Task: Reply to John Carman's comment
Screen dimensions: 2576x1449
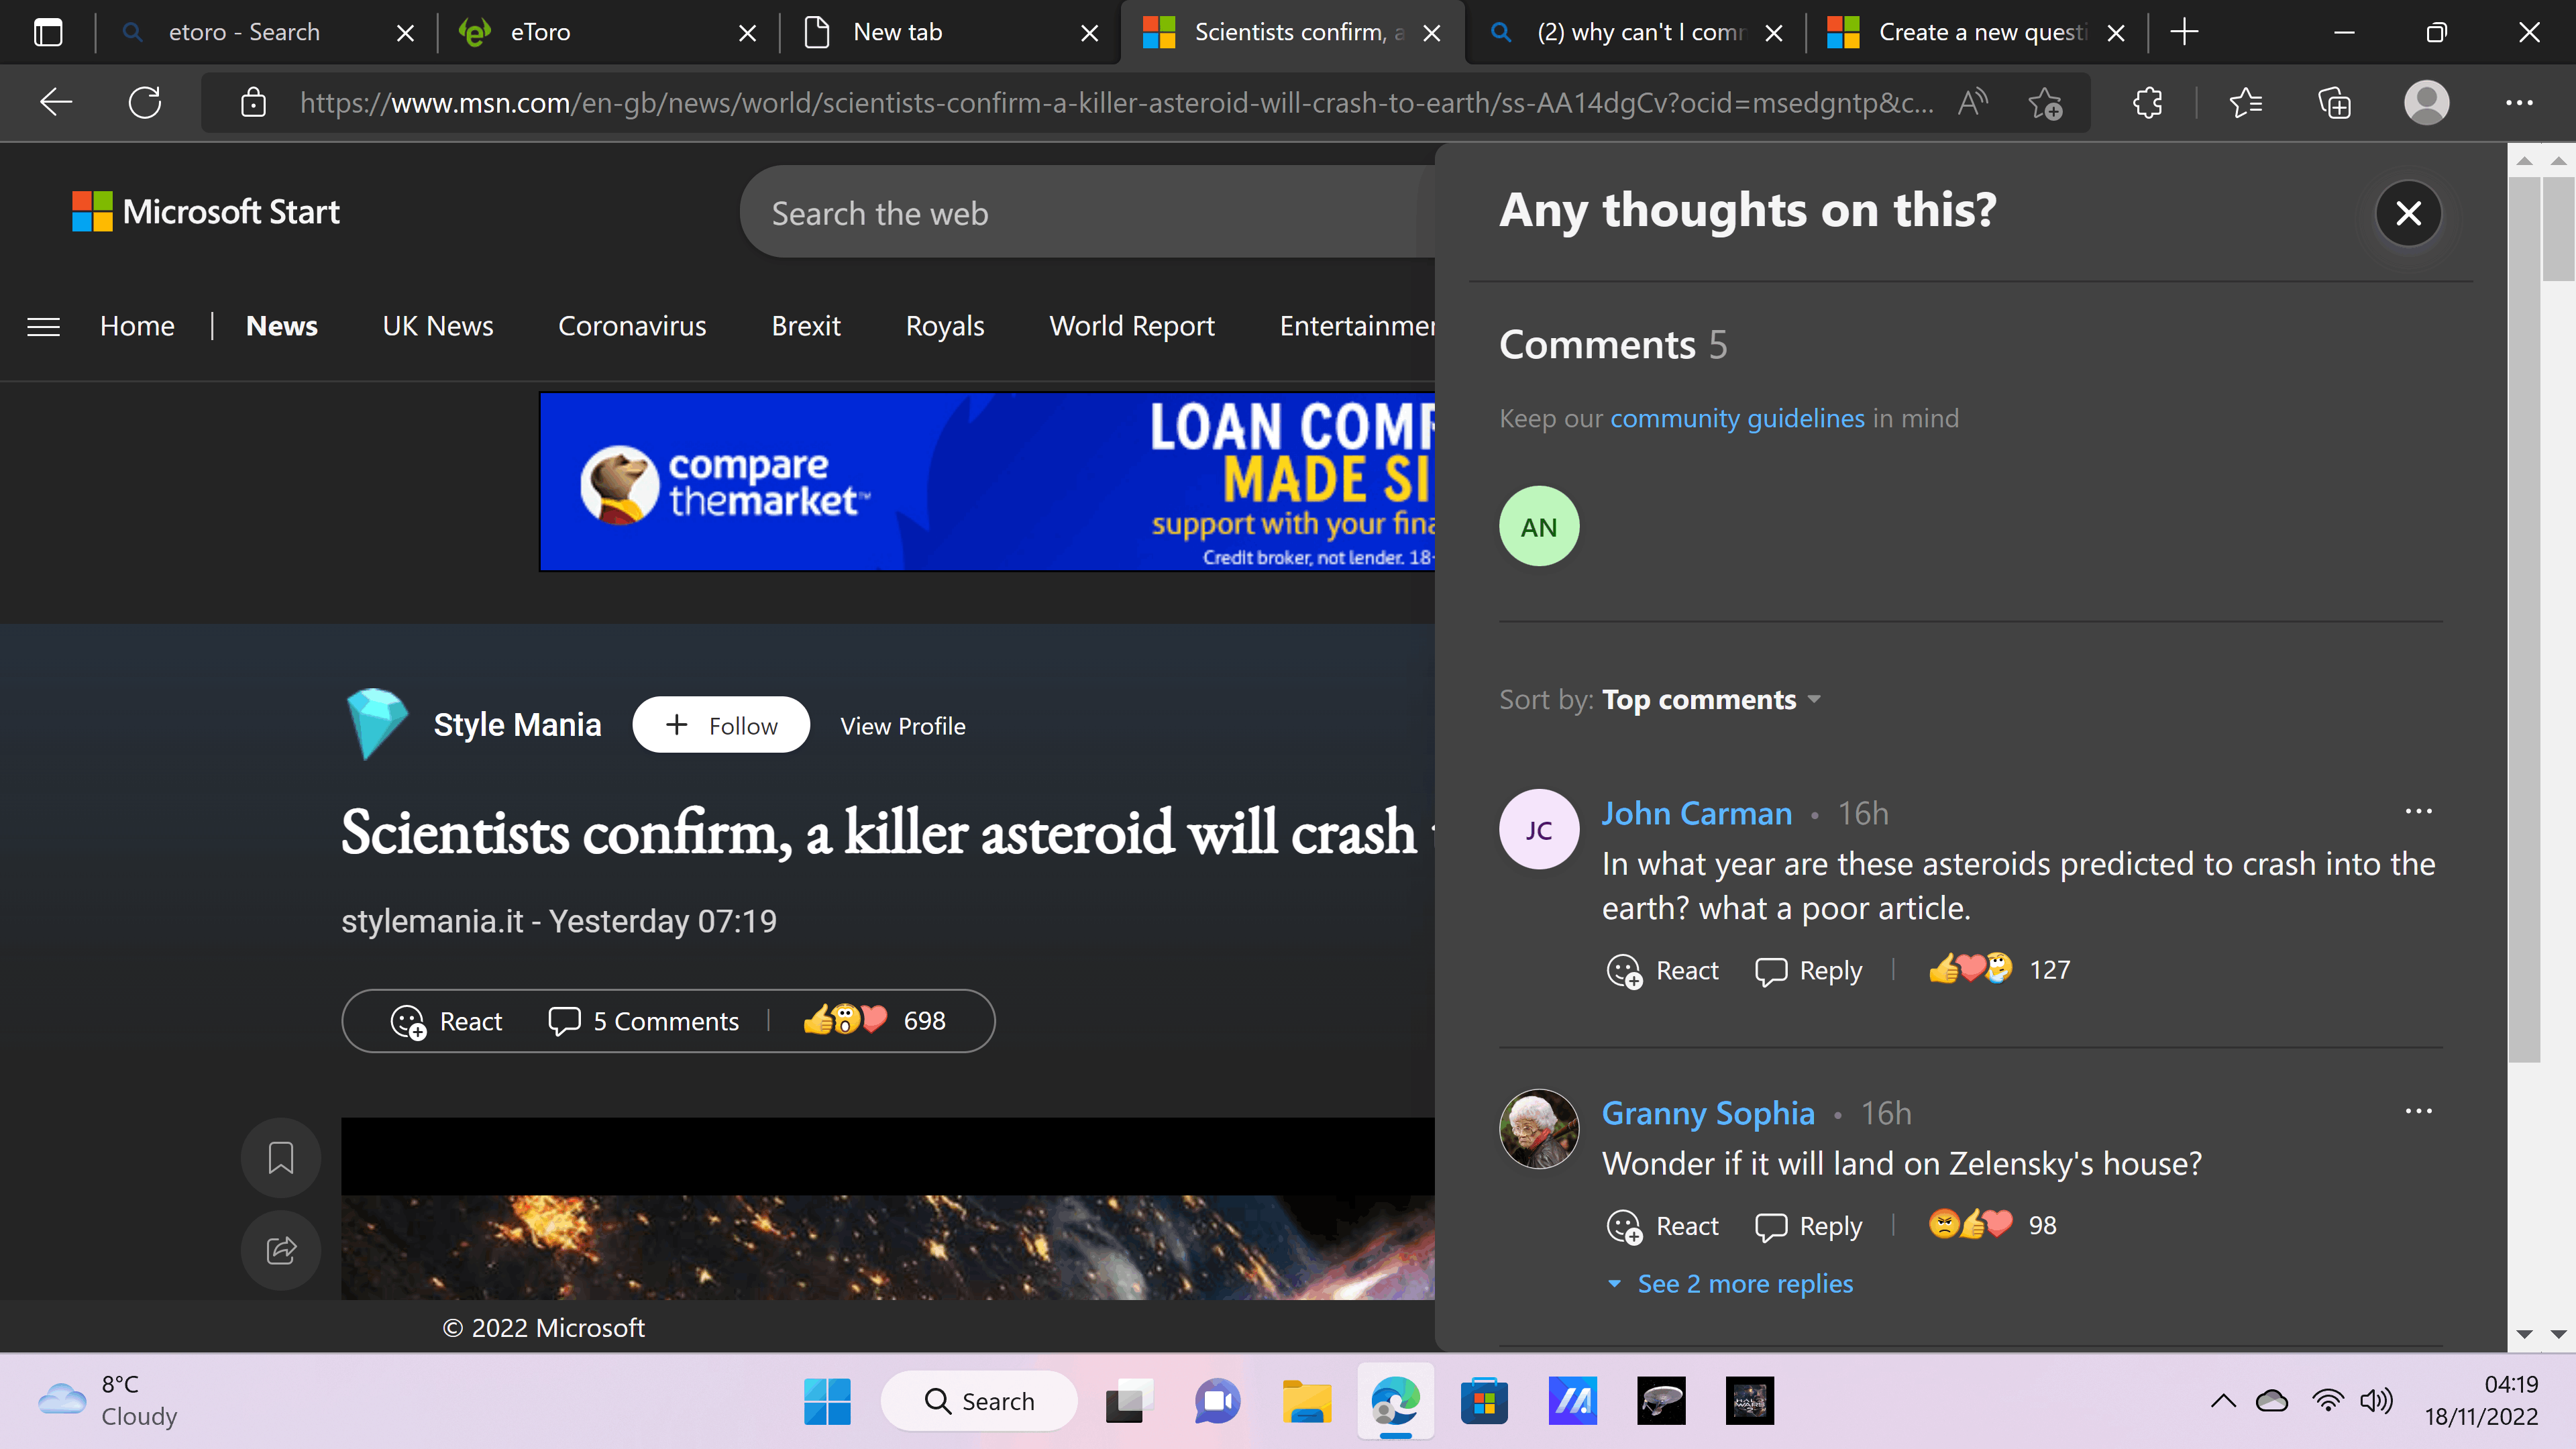Action: (x=1809, y=970)
